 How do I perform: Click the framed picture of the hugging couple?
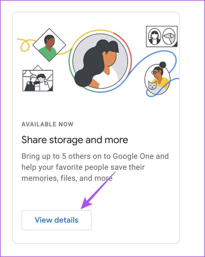coord(38,80)
